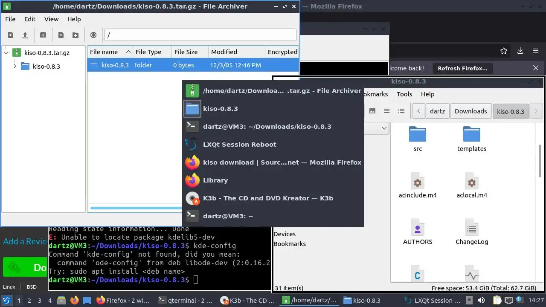This screenshot has width=546, height=307.
Task: Switch to virtual desktop 3
Action: tap(40, 301)
